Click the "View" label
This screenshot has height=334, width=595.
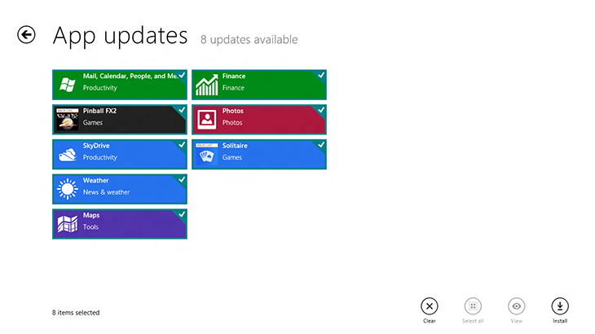pos(517,321)
